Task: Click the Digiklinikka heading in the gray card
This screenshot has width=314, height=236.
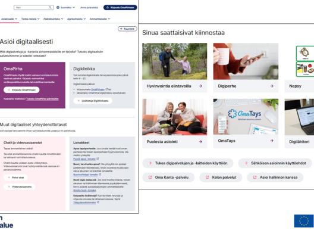Action: click(x=84, y=69)
